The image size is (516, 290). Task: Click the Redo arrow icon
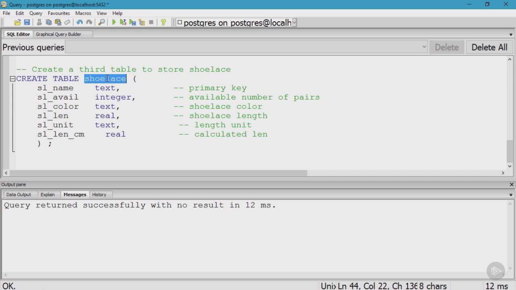pyautogui.click(x=89, y=23)
